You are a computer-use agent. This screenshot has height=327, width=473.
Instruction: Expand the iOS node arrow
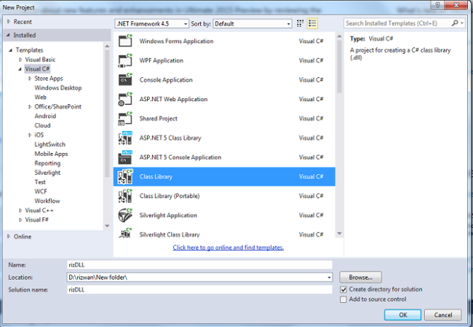(x=30, y=135)
